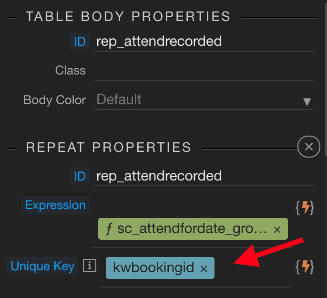Collapse the Table Body Properties section
This screenshot has width=327, height=298.
click(128, 17)
